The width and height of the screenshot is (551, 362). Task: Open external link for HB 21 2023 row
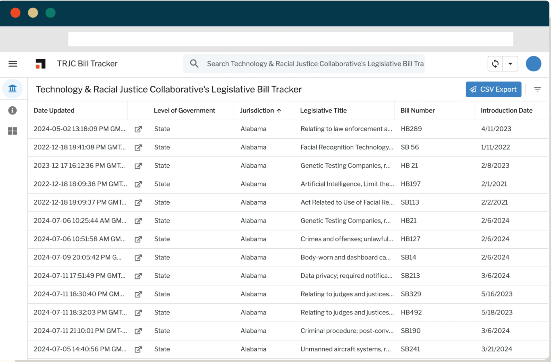tap(138, 166)
